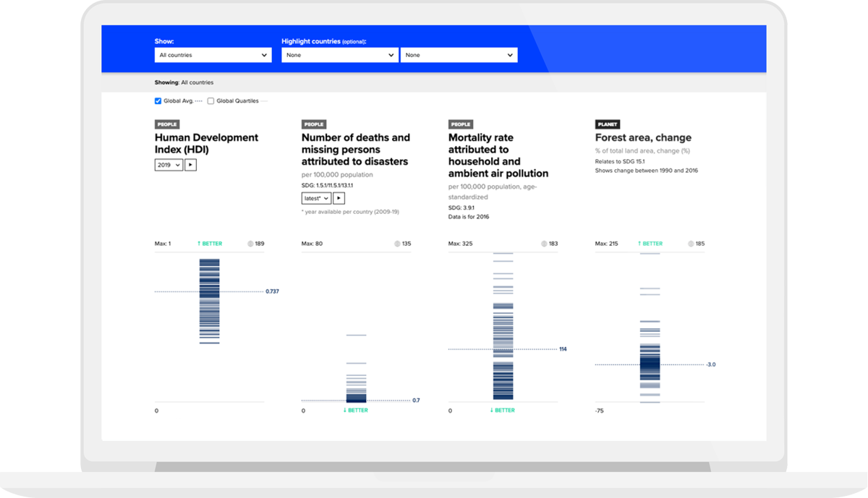The image size is (868, 498).
Task: Click the 'Forest area, change' title
Action: click(643, 137)
